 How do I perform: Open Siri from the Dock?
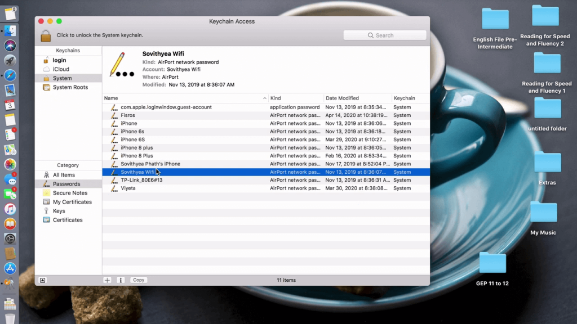10,46
